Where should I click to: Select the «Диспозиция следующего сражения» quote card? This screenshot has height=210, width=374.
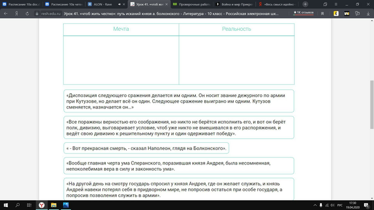click(x=179, y=101)
